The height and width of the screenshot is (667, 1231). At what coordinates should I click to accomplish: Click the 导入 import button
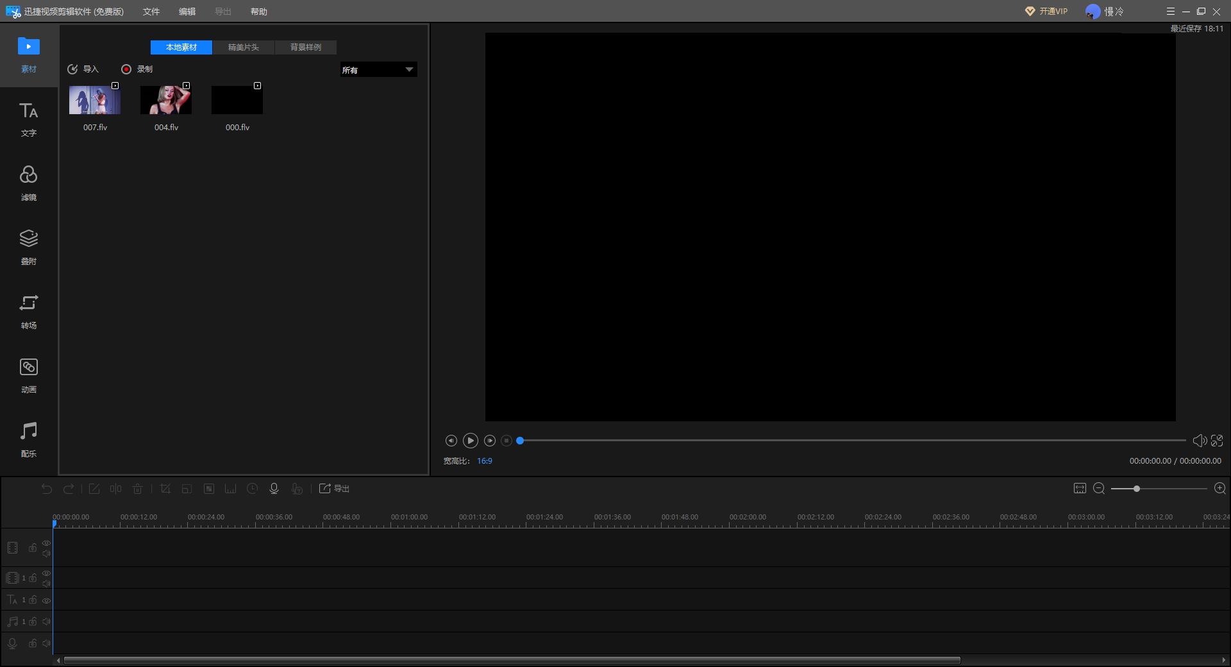coord(83,69)
